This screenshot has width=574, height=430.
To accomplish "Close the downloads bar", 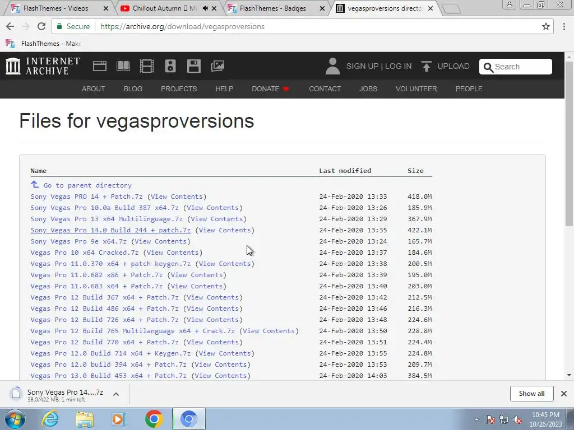I will click(x=564, y=394).
